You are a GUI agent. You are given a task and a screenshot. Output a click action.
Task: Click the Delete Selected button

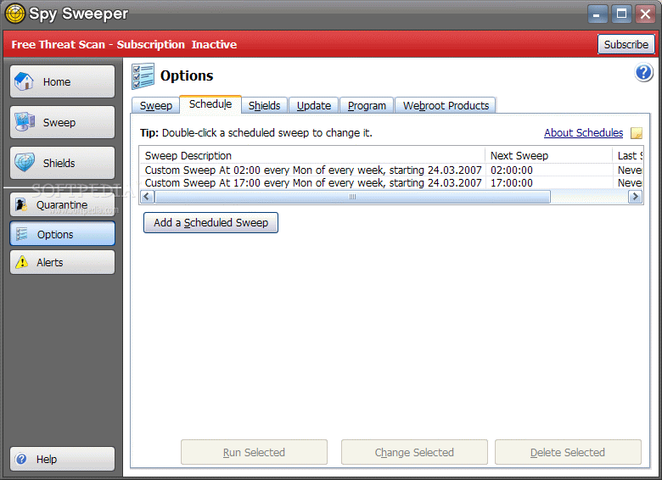tap(568, 452)
